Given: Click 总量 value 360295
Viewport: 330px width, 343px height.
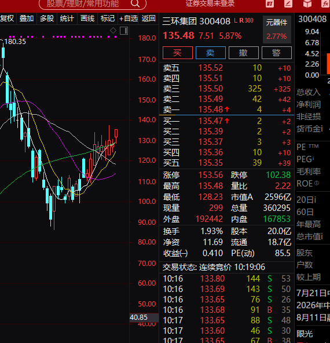Looking at the screenshot, I should coord(277,208).
